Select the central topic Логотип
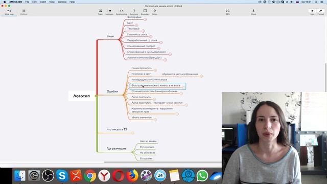327x184 pixels. 81,96
